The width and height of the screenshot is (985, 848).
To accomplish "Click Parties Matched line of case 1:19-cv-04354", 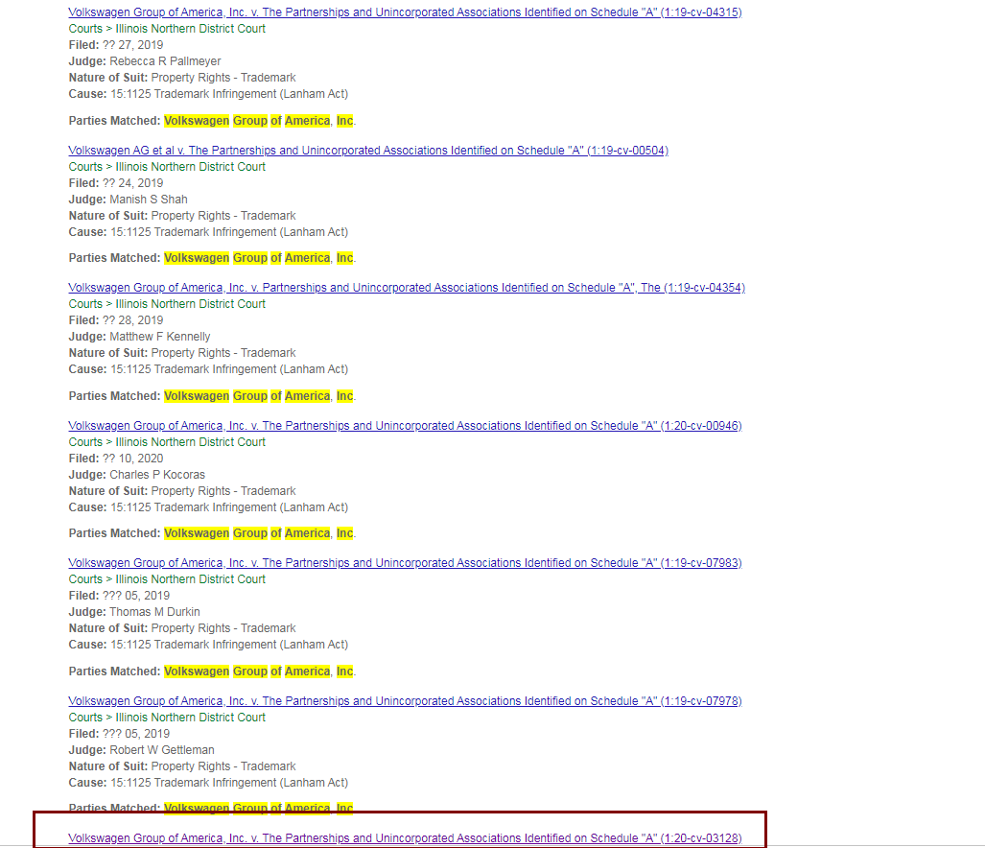I will click(212, 396).
